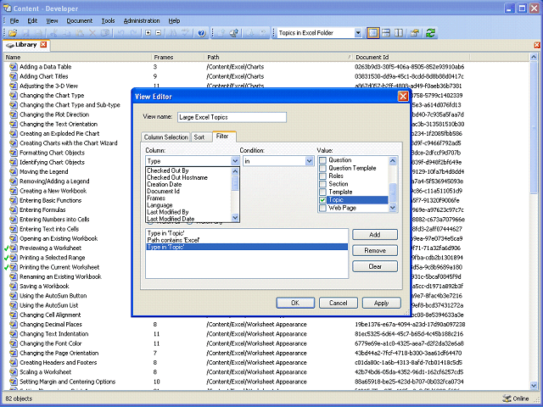Check the Section value checkbox
This screenshot has width=543, height=407.
pos(322,184)
